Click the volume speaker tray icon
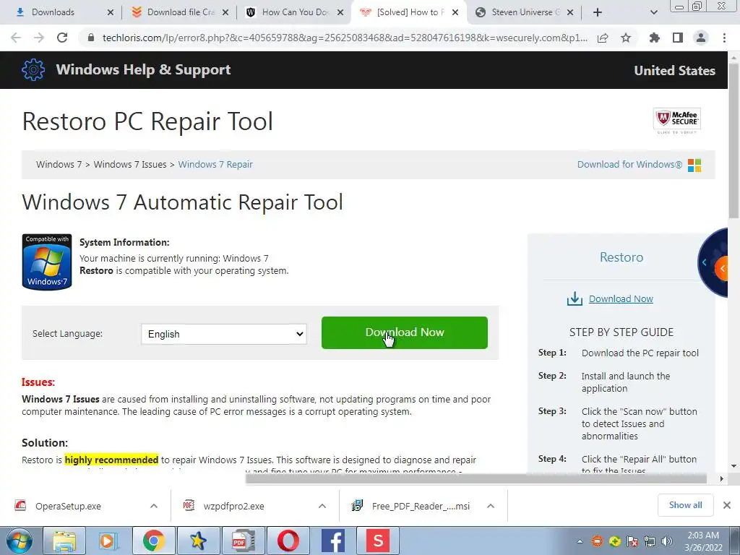 point(667,541)
